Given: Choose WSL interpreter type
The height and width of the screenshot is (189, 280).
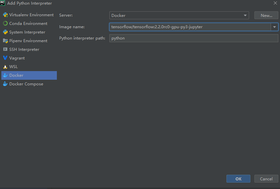Looking at the screenshot, I should (29, 67).
